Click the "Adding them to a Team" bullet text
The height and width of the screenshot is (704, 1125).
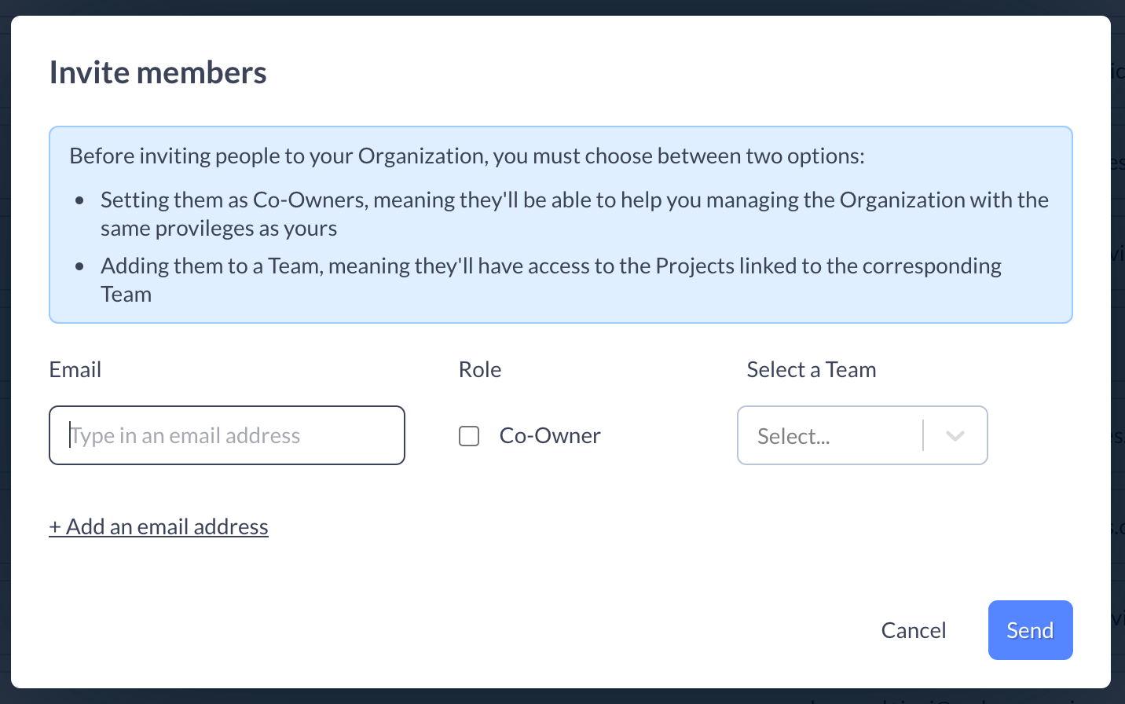pyautogui.click(x=550, y=266)
